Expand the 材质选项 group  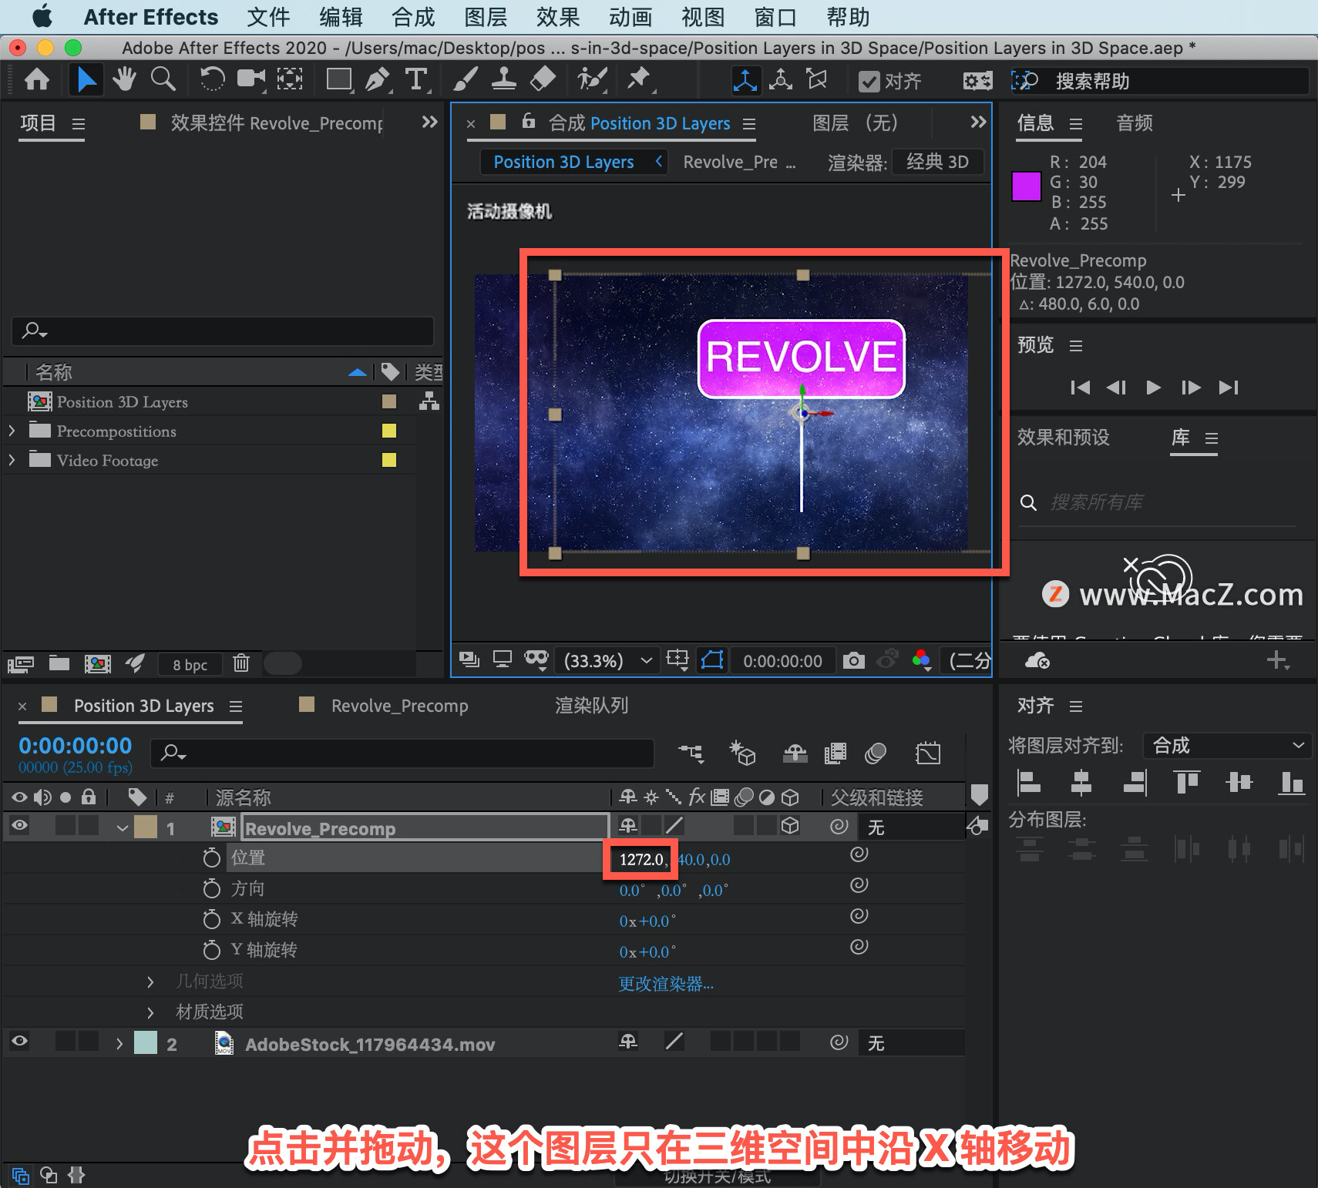[x=150, y=1012]
